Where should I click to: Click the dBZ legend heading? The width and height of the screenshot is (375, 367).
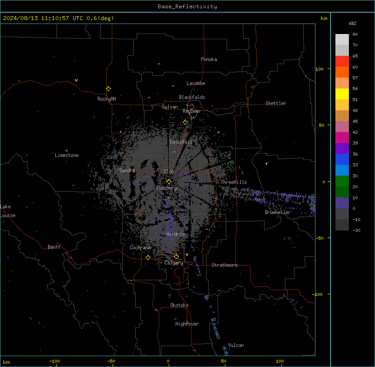click(352, 24)
